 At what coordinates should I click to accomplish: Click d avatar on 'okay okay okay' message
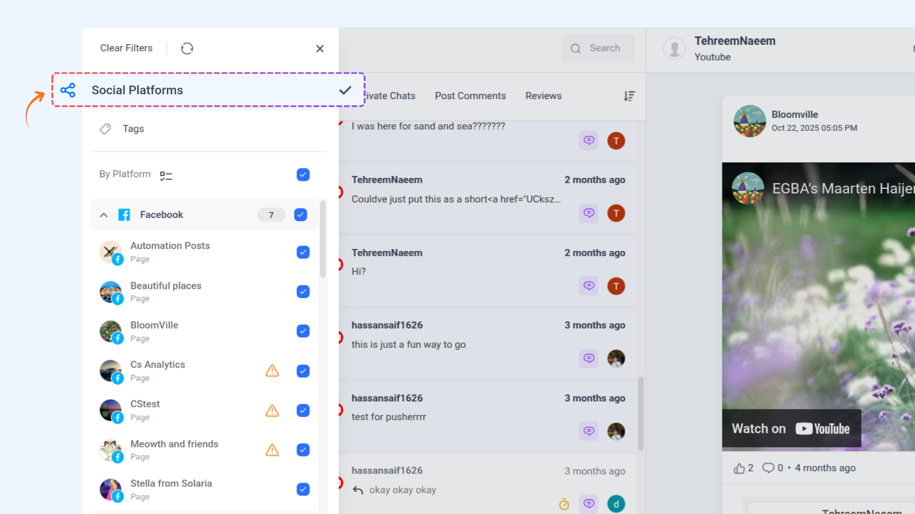(616, 504)
